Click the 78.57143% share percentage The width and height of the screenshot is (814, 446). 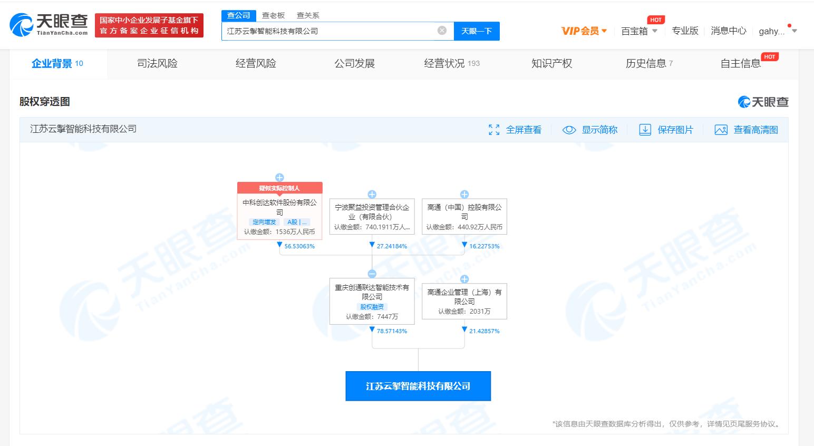[x=392, y=331]
